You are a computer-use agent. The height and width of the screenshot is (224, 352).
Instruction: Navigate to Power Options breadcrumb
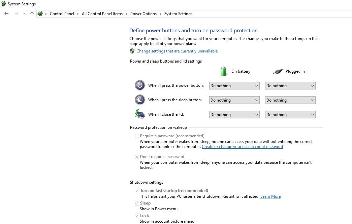click(x=143, y=14)
